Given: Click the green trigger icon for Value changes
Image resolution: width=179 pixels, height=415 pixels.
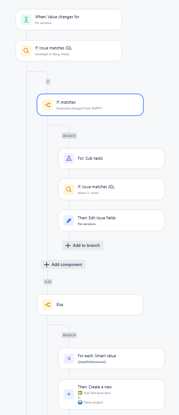Looking at the screenshot, I should (26, 19).
